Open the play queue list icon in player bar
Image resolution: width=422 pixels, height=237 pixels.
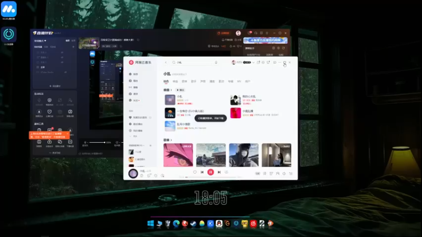291,174
